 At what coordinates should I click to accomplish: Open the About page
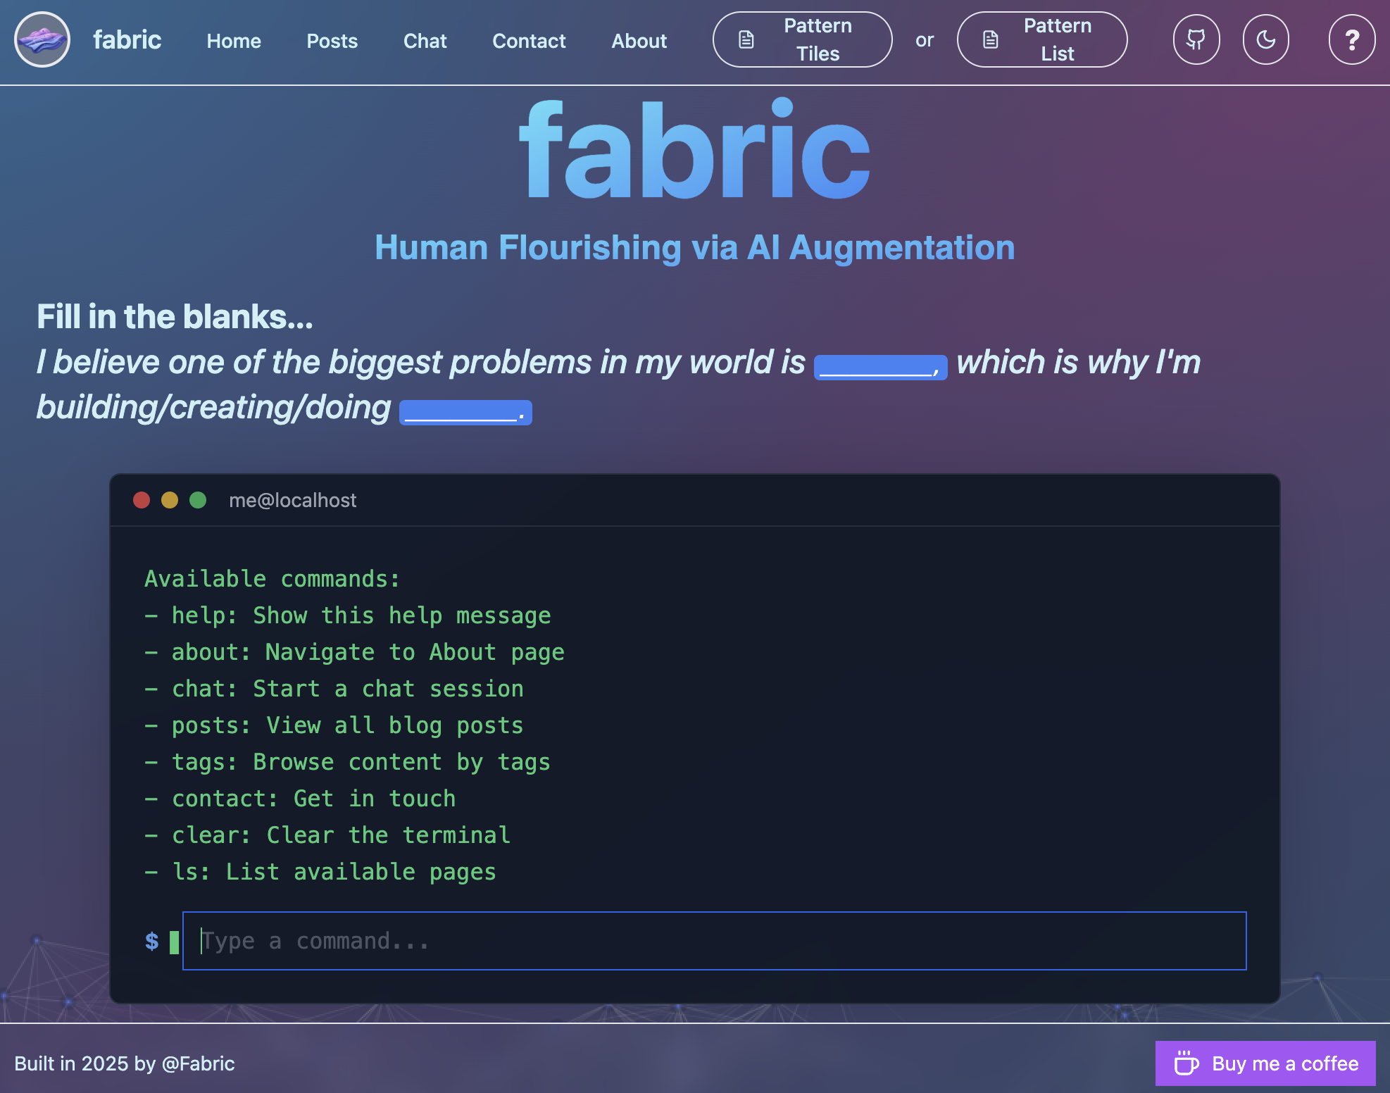[x=639, y=41]
